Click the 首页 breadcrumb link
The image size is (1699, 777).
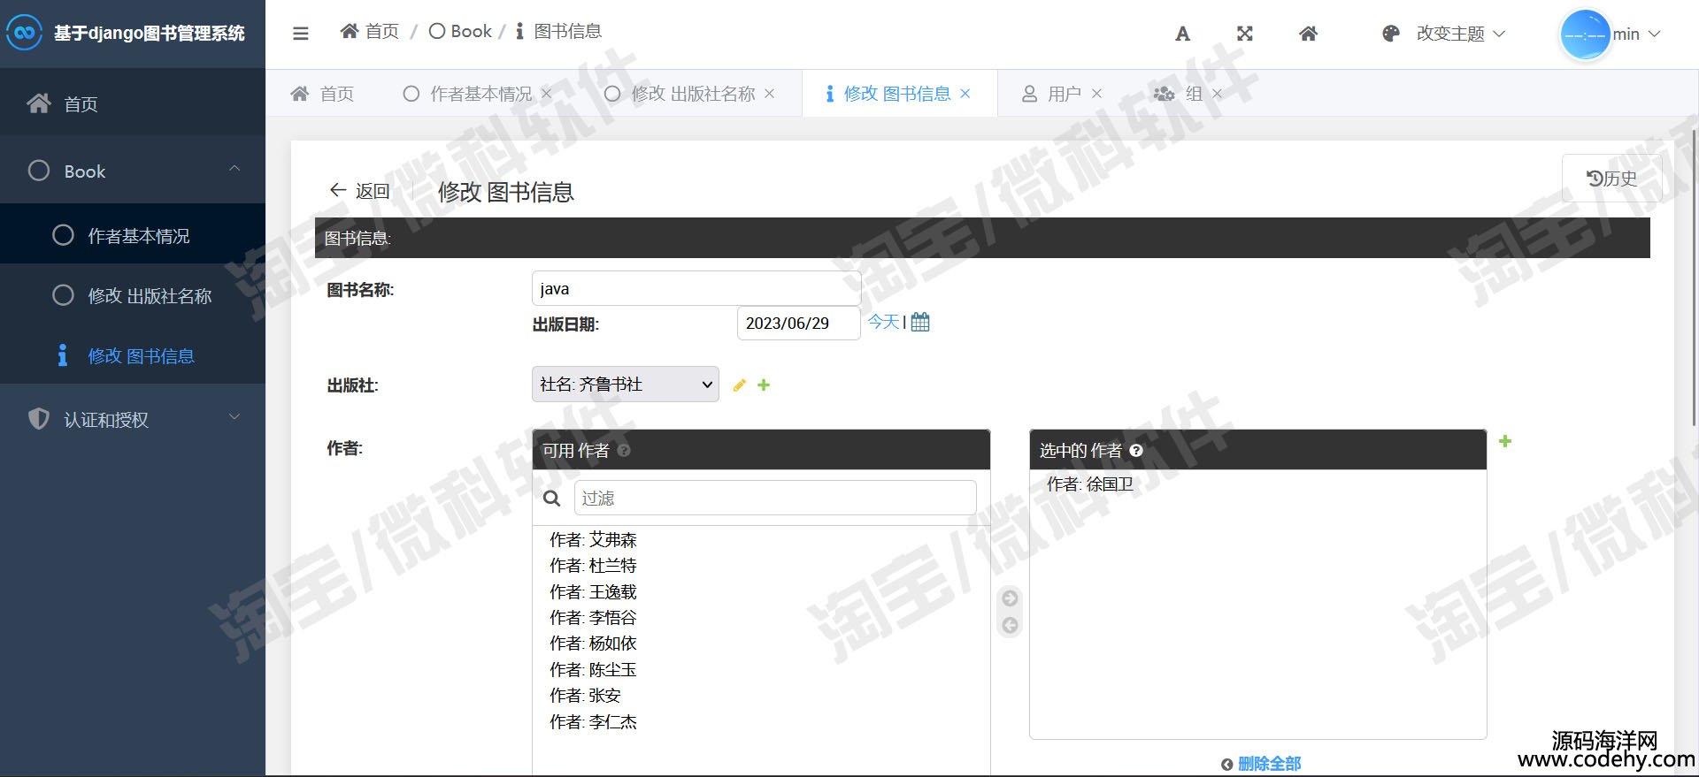(370, 32)
